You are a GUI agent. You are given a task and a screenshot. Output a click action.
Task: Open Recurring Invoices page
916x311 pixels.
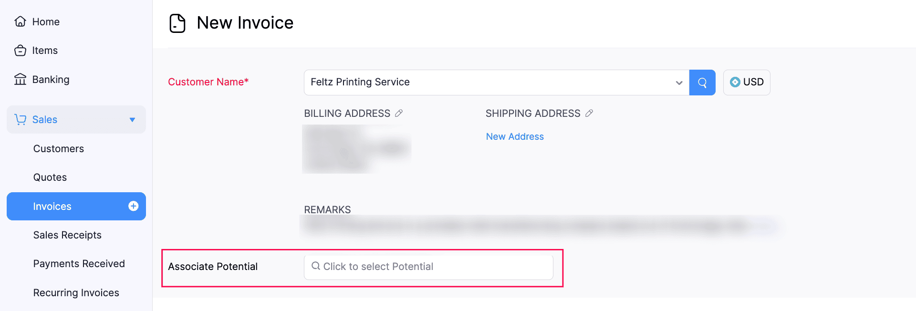(76, 293)
